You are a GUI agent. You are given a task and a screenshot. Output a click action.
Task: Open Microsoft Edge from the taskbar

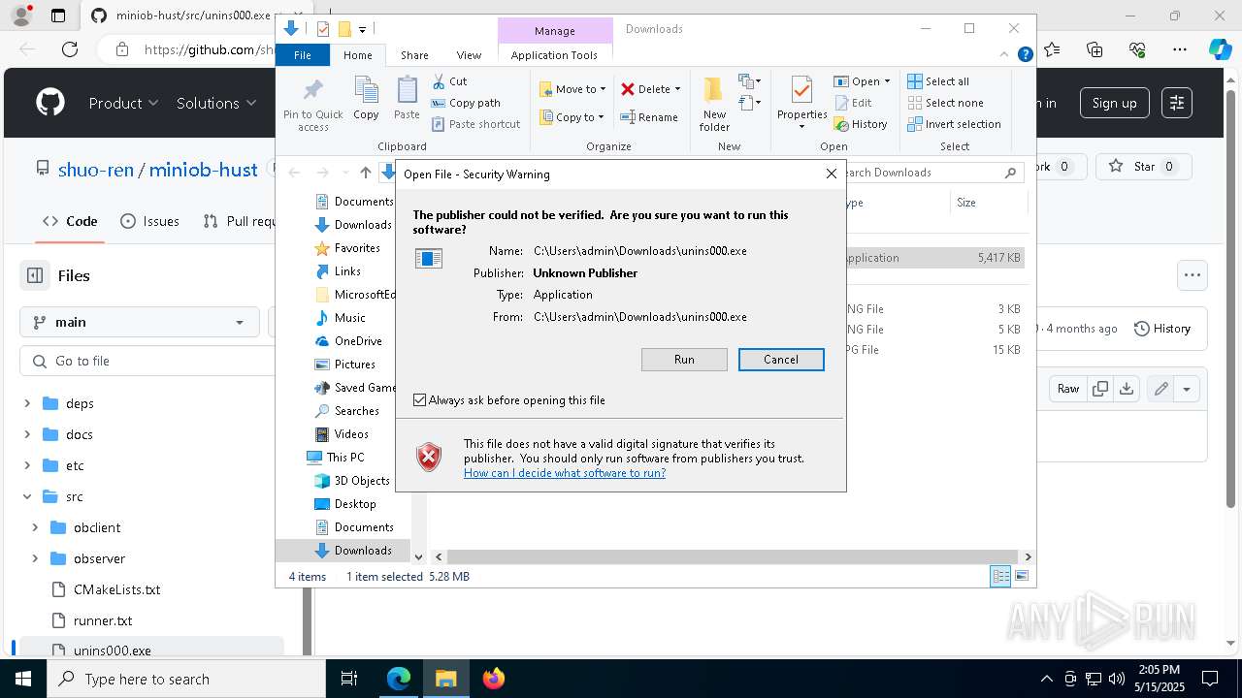click(x=399, y=679)
